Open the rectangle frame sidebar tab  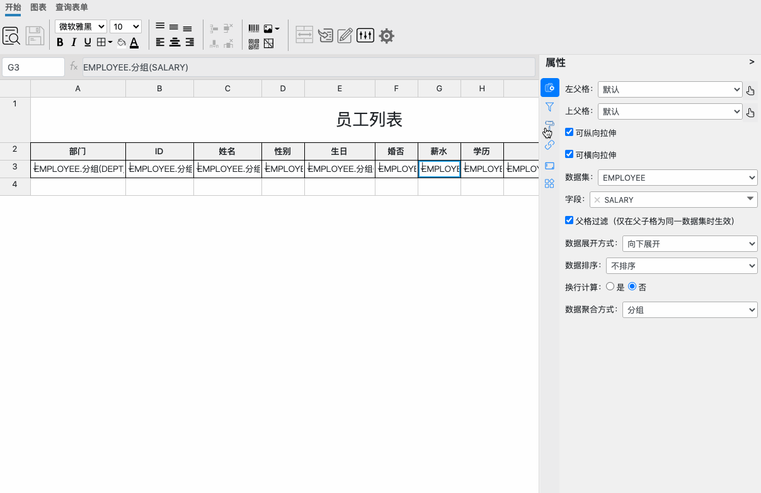(549, 166)
